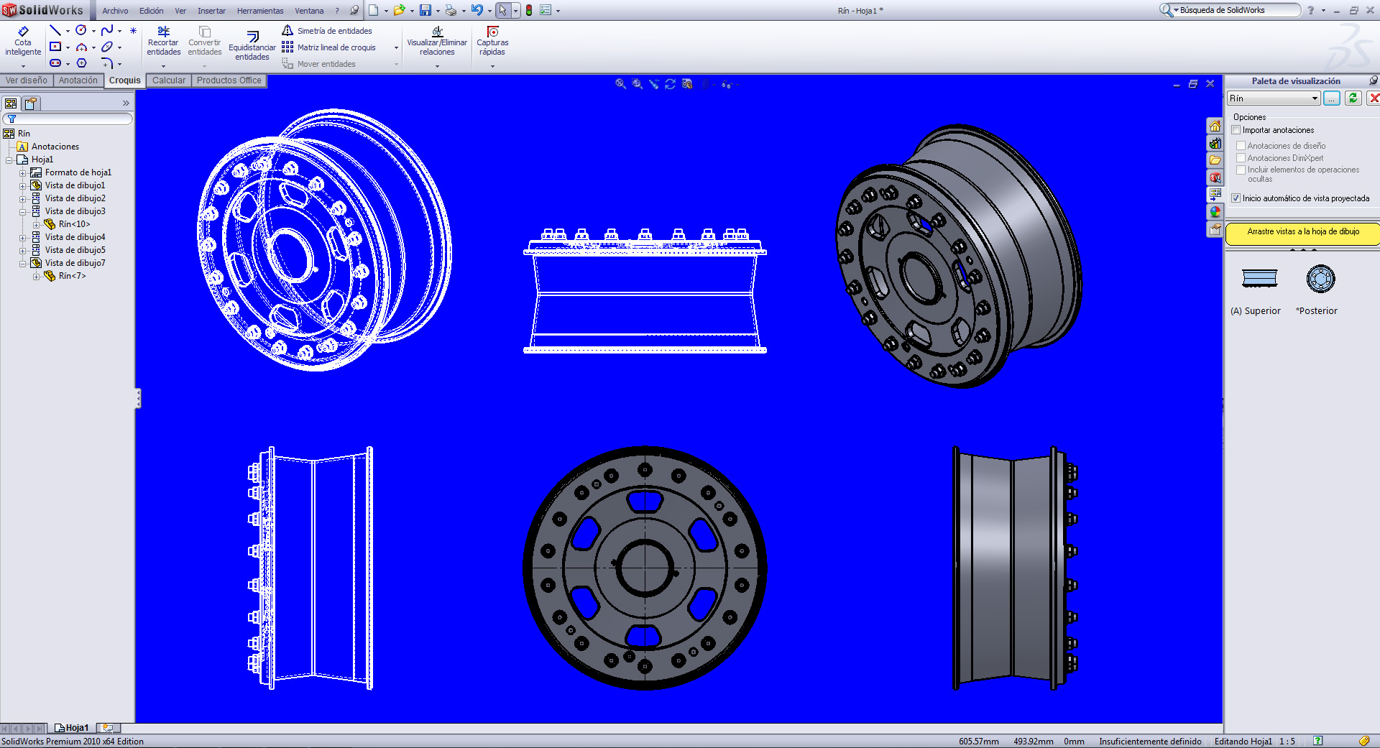Viewport: 1380px width, 748px height.
Task: Open the Herramientas menu
Action: (260, 11)
